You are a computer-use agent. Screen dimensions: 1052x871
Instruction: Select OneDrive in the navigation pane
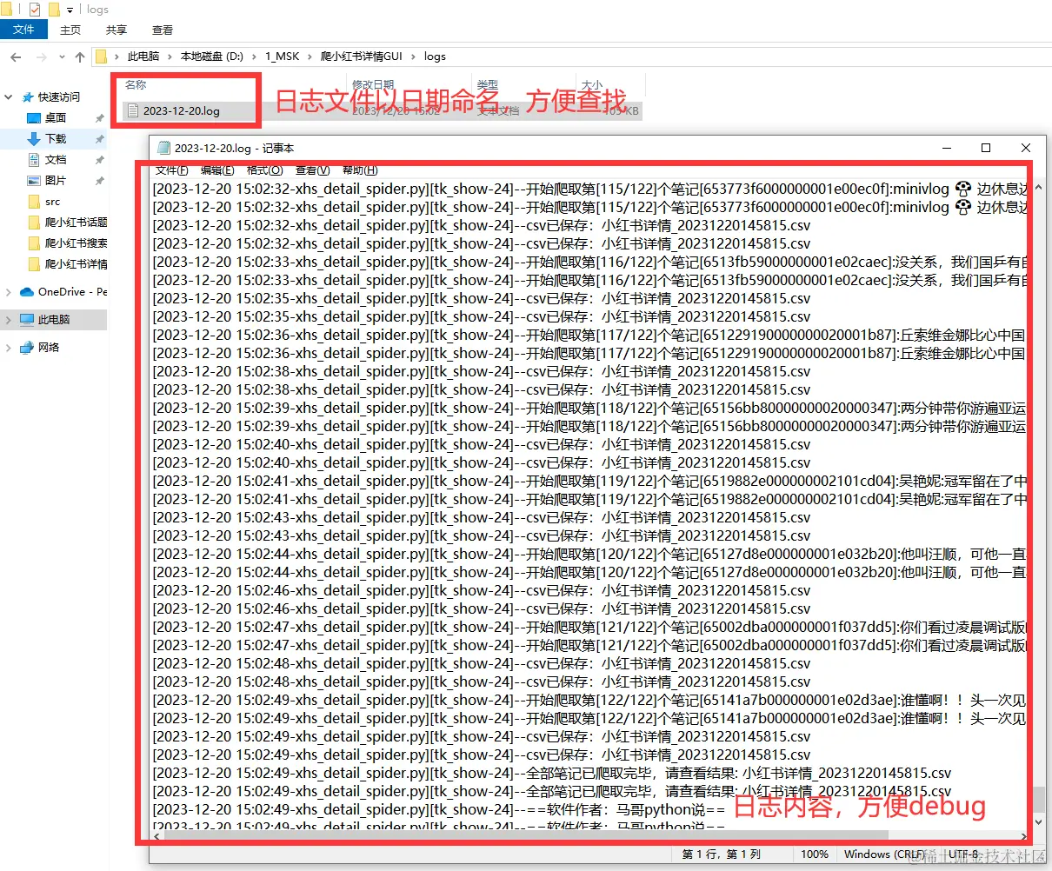(72, 292)
